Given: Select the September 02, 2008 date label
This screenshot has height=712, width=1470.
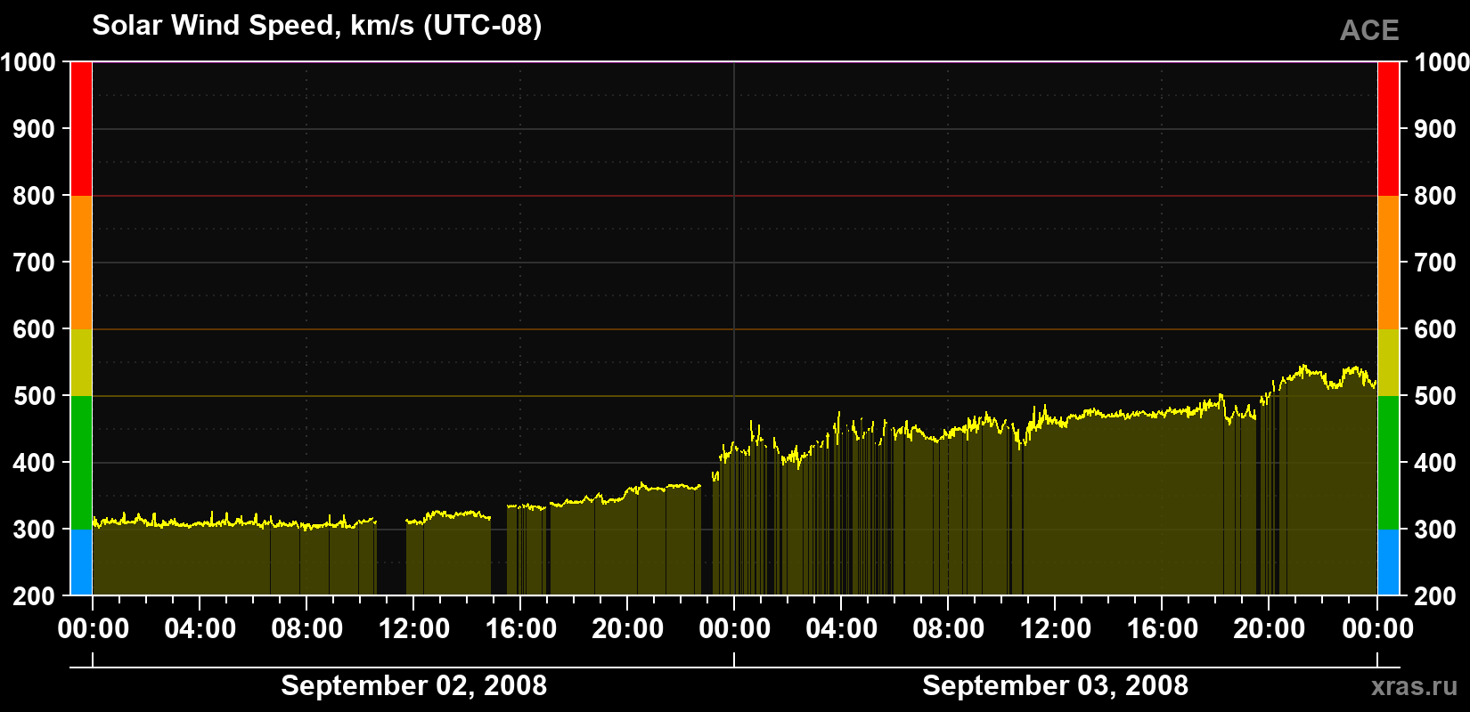Looking at the screenshot, I should [x=413, y=685].
